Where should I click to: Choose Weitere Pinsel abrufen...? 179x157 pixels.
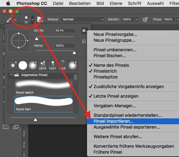click(x=118, y=137)
